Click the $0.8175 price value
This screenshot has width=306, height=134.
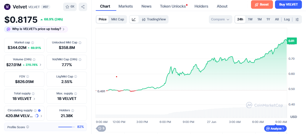21,20
